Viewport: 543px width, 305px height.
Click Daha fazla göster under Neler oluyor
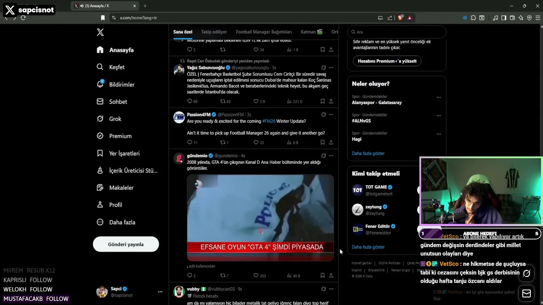click(x=368, y=153)
